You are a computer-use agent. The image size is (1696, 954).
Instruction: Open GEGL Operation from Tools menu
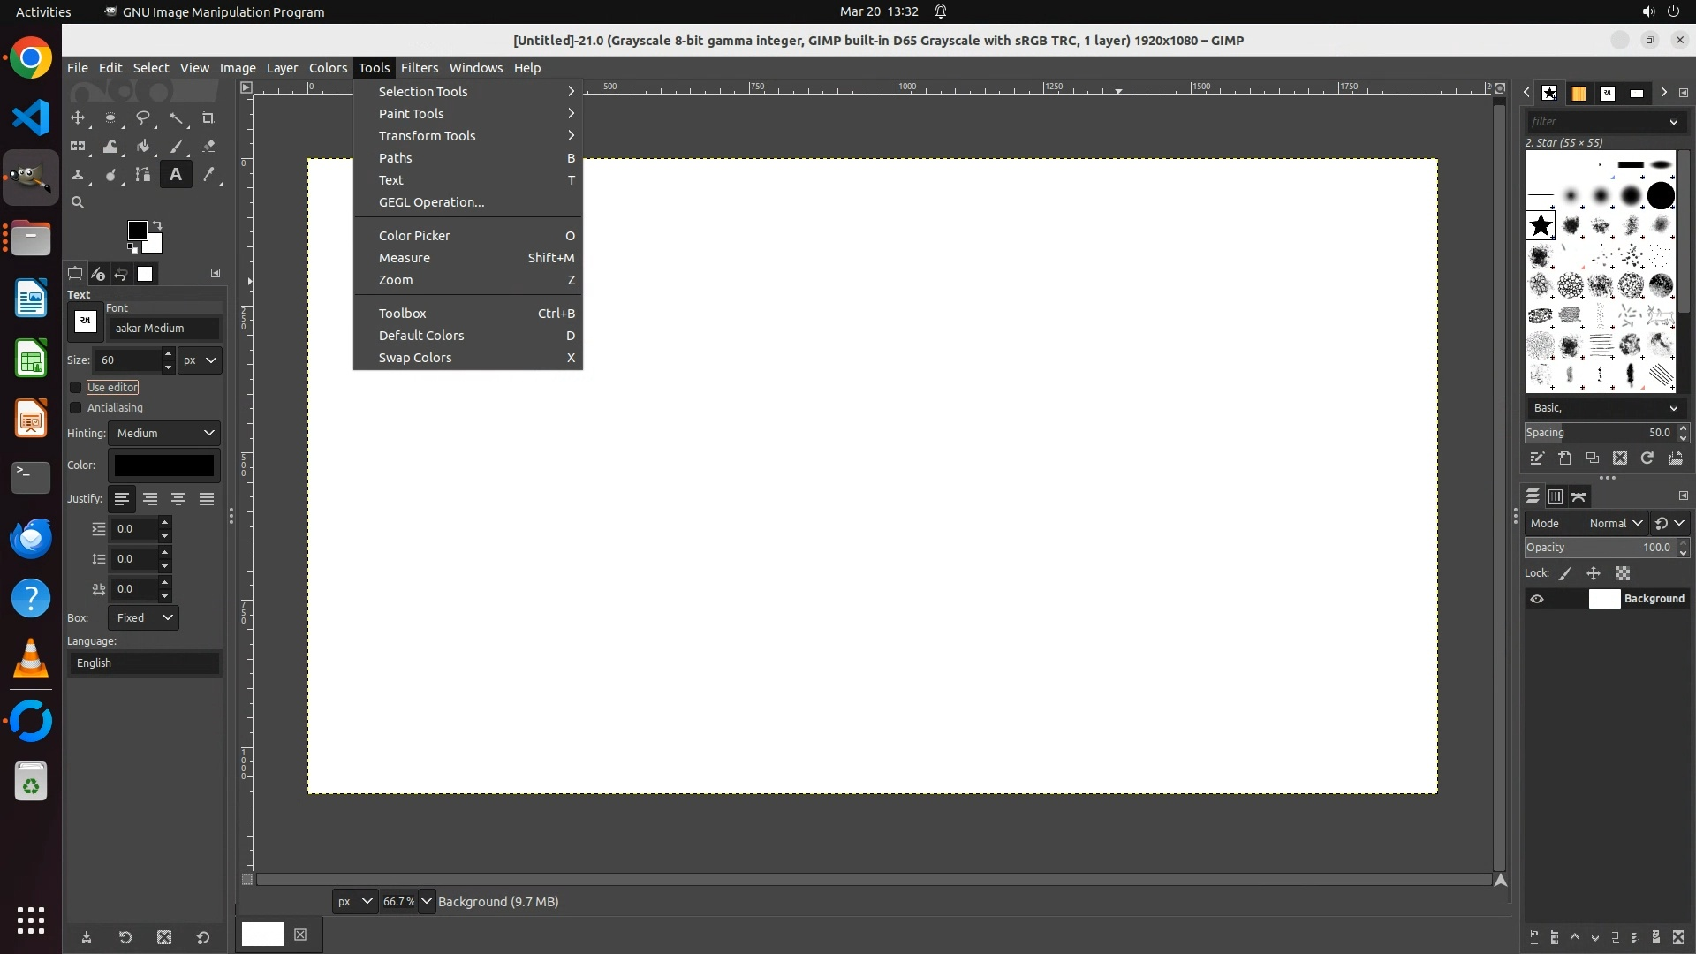click(431, 202)
